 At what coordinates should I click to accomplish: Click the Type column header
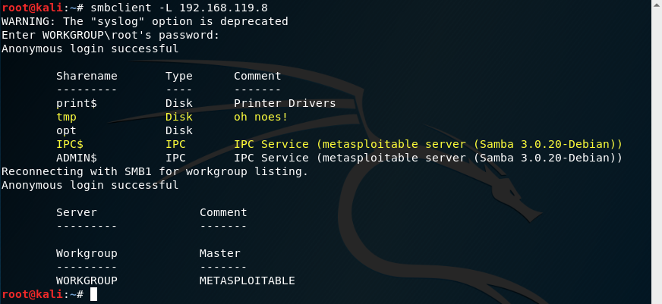tap(179, 76)
